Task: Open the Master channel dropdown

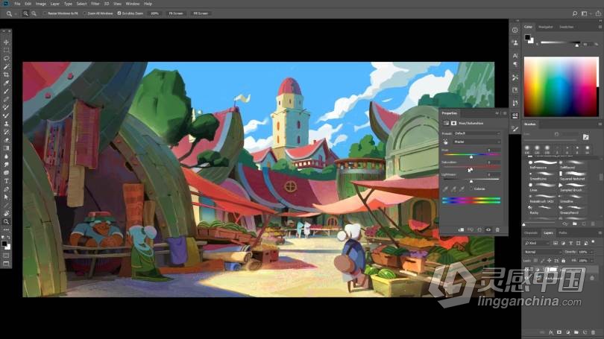Action: tap(477, 142)
